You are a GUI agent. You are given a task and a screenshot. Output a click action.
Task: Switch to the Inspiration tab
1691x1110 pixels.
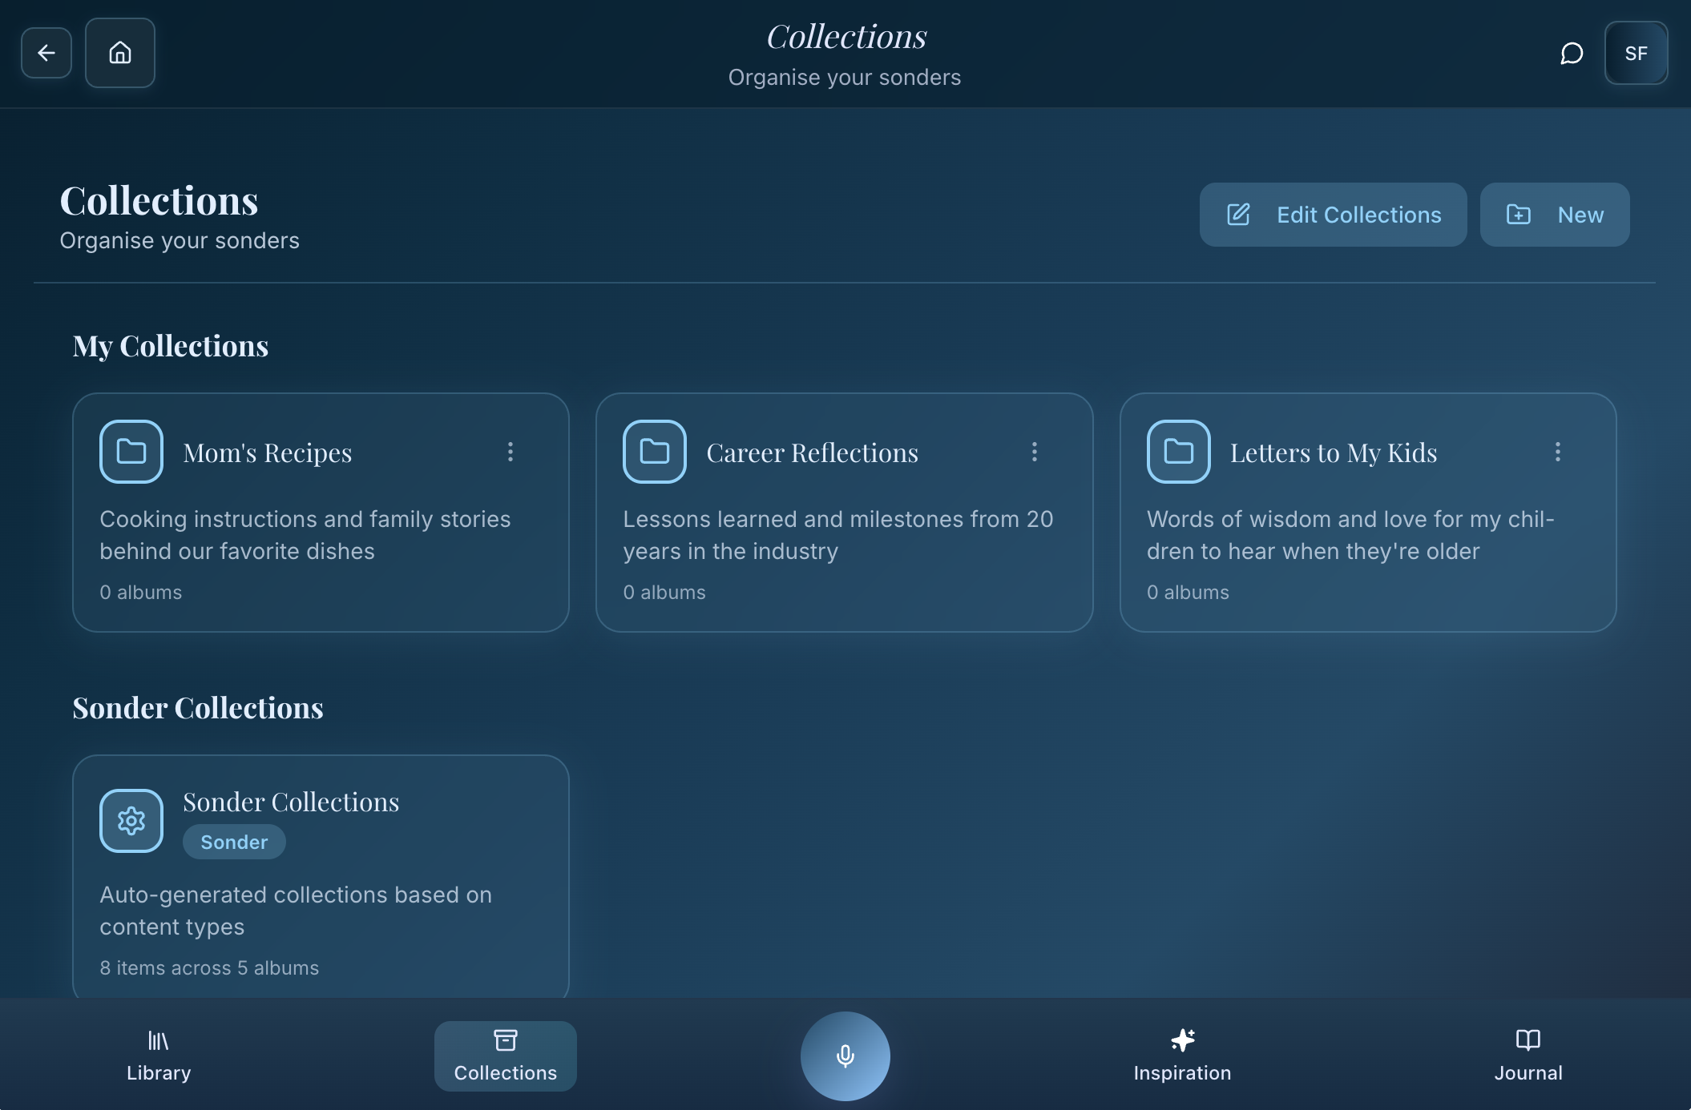(x=1182, y=1056)
